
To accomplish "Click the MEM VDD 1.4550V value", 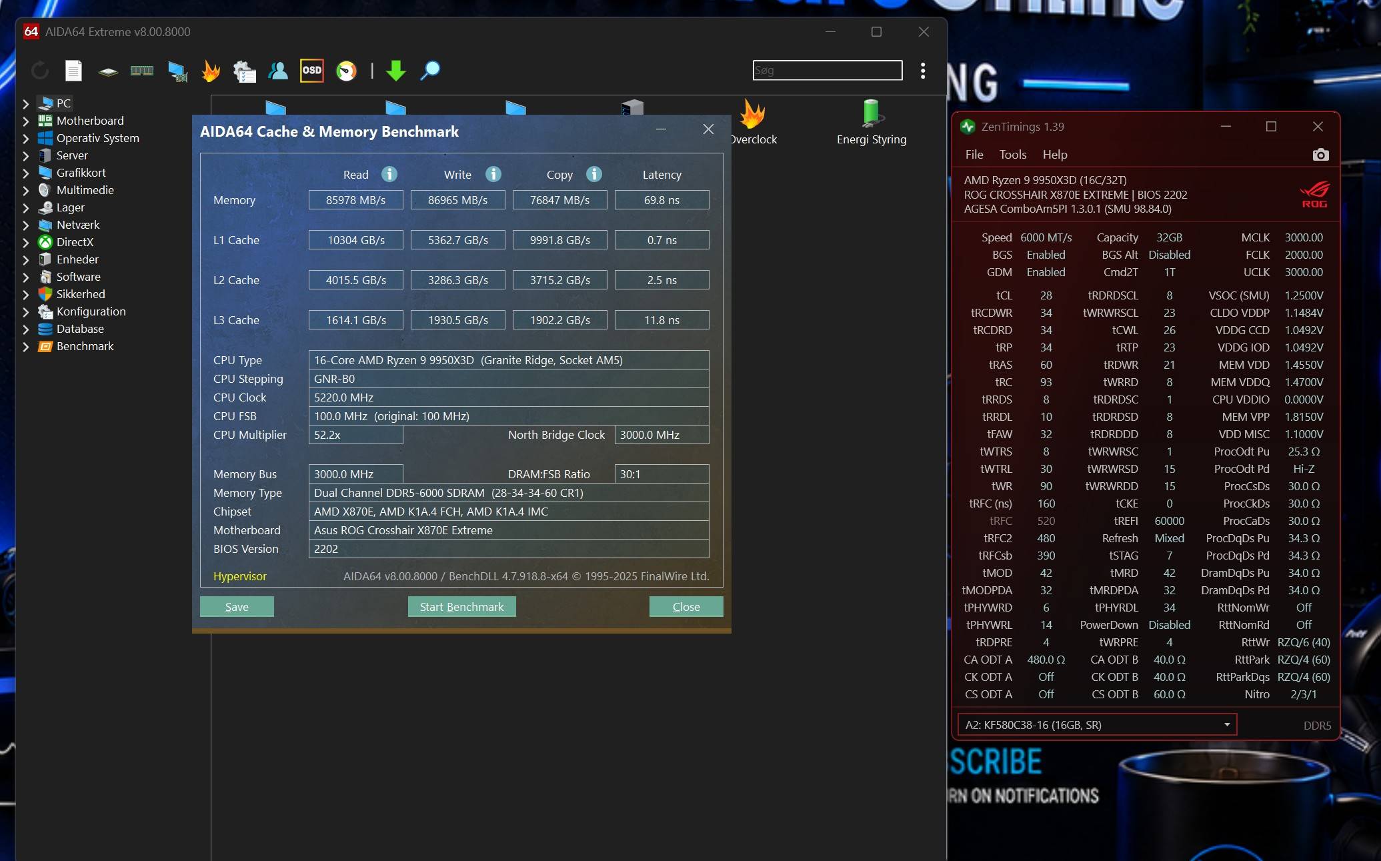I will click(1304, 365).
